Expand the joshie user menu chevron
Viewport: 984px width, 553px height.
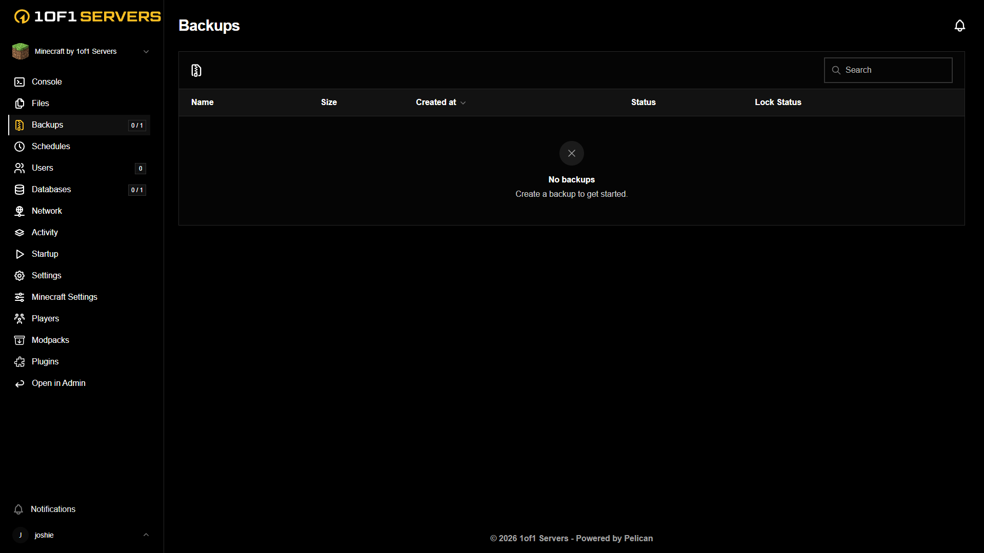[x=146, y=535]
